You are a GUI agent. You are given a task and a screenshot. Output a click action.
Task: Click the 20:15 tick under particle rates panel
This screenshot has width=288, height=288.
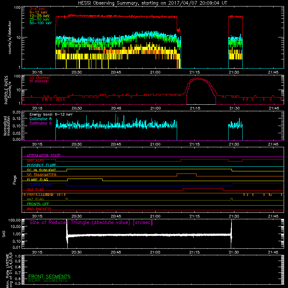tap(37, 108)
